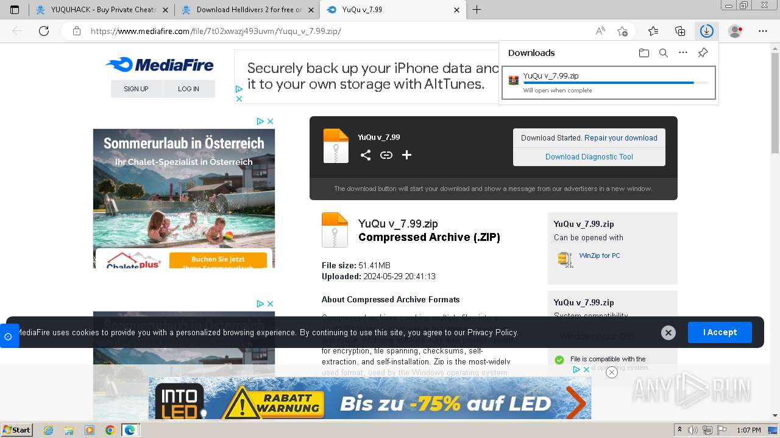Screen dimensions: 780x438
Task: Open the Sommerurlaub in Österreich ad
Action: (184, 198)
